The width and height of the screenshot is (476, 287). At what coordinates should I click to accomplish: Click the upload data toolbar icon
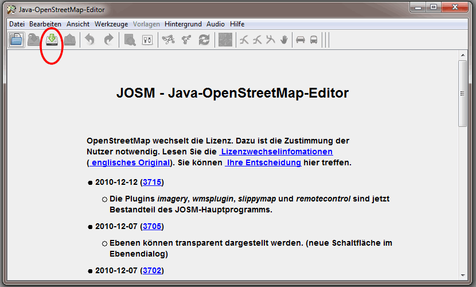pos(69,40)
